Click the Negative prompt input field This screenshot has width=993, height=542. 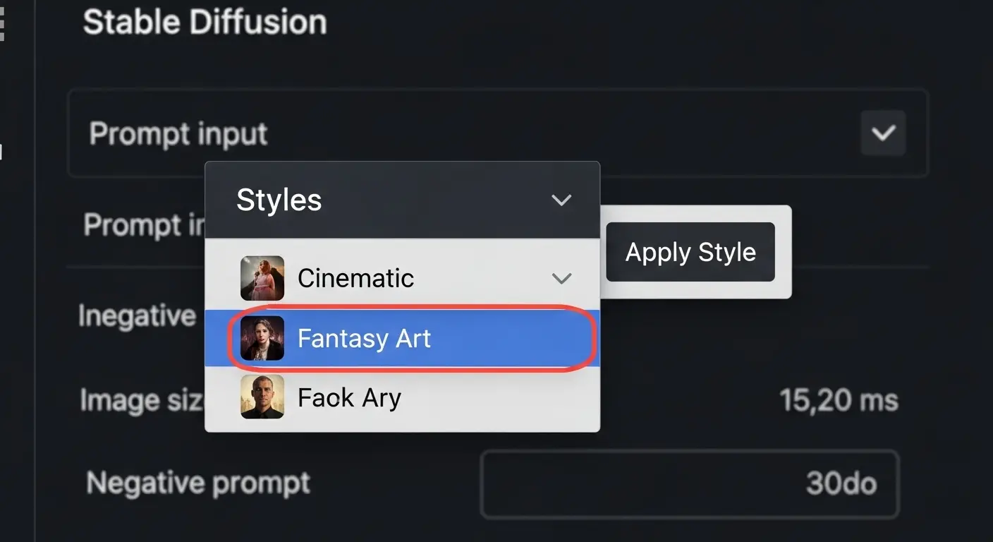click(x=690, y=484)
